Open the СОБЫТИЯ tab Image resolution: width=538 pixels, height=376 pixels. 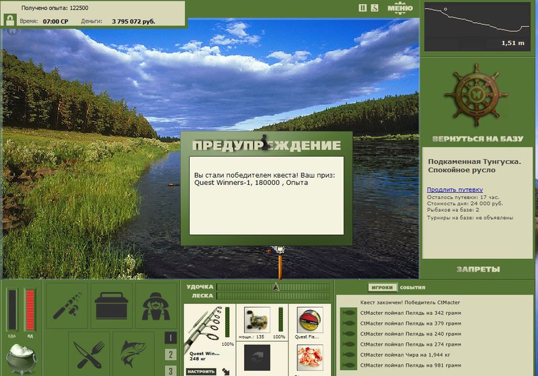(412, 287)
